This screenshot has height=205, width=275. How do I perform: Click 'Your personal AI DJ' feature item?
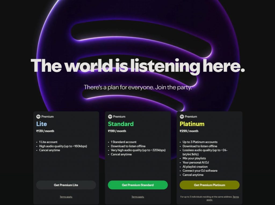click(x=196, y=162)
